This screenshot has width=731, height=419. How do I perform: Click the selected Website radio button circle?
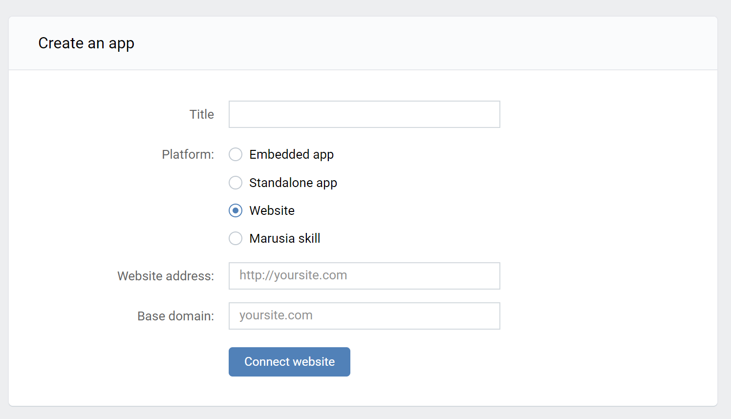click(x=236, y=210)
